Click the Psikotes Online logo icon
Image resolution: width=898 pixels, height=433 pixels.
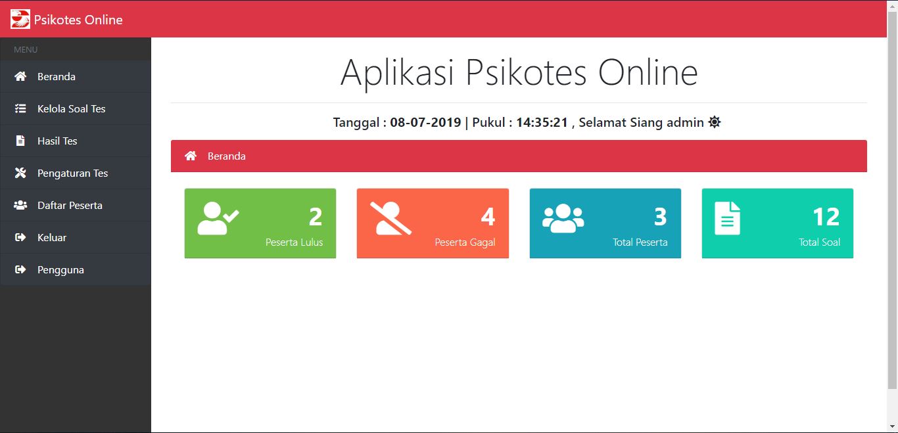pyautogui.click(x=18, y=18)
